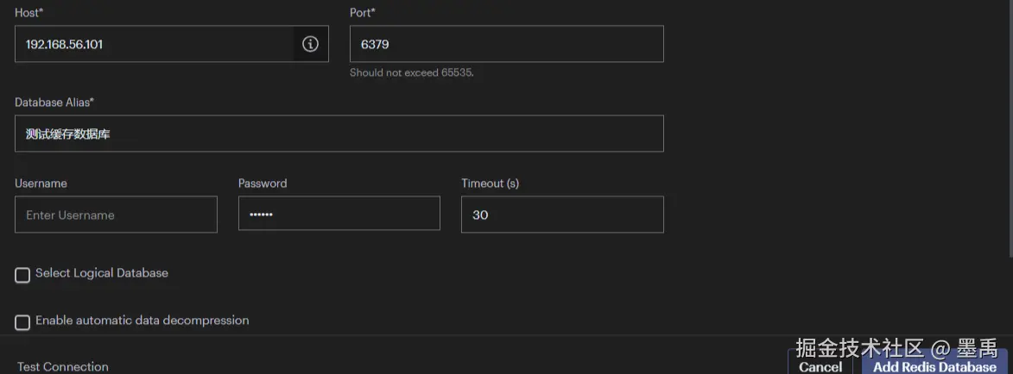Click into the Database Alias text box

coord(339,134)
